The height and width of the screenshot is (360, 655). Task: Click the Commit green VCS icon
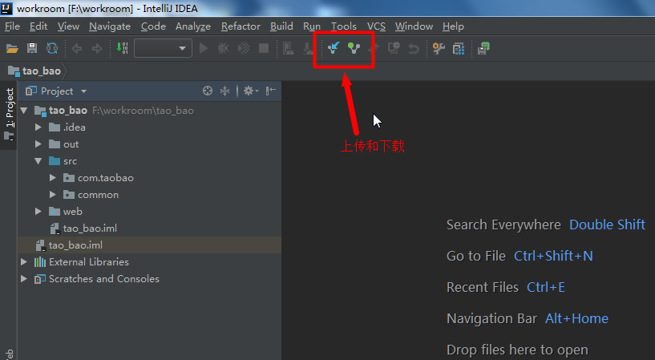(354, 48)
